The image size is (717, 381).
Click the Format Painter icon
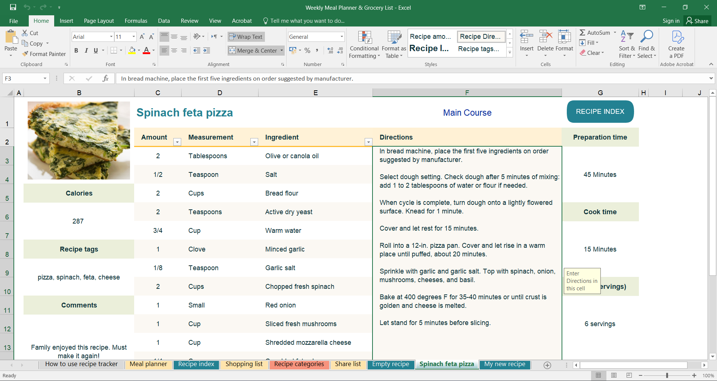[x=25, y=54]
